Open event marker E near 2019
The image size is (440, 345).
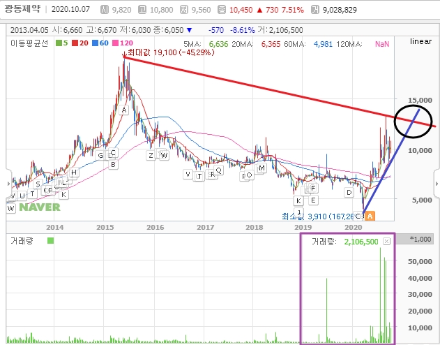(x=313, y=200)
